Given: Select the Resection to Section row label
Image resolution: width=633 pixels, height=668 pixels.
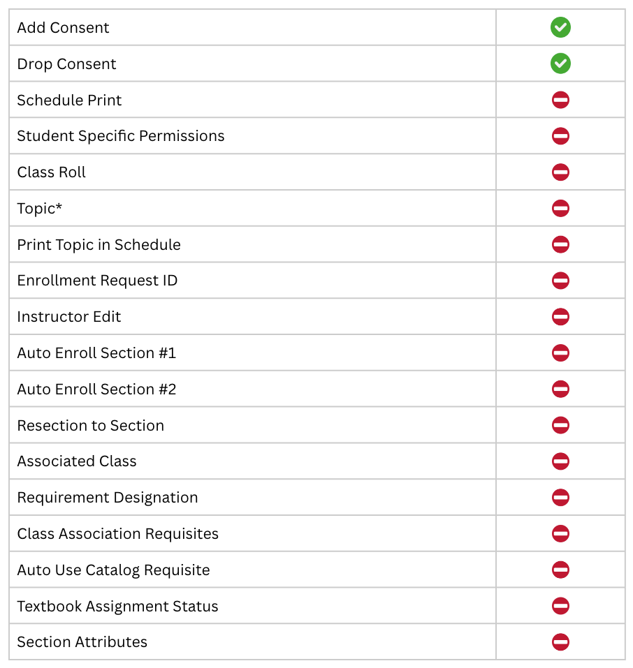Looking at the screenshot, I should [90, 426].
